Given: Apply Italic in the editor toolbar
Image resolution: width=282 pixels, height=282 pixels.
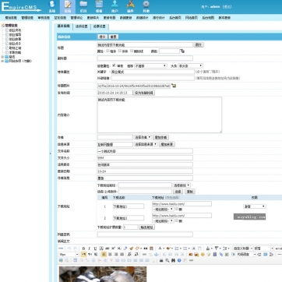Looking at the screenshot, I should pos(90,249).
